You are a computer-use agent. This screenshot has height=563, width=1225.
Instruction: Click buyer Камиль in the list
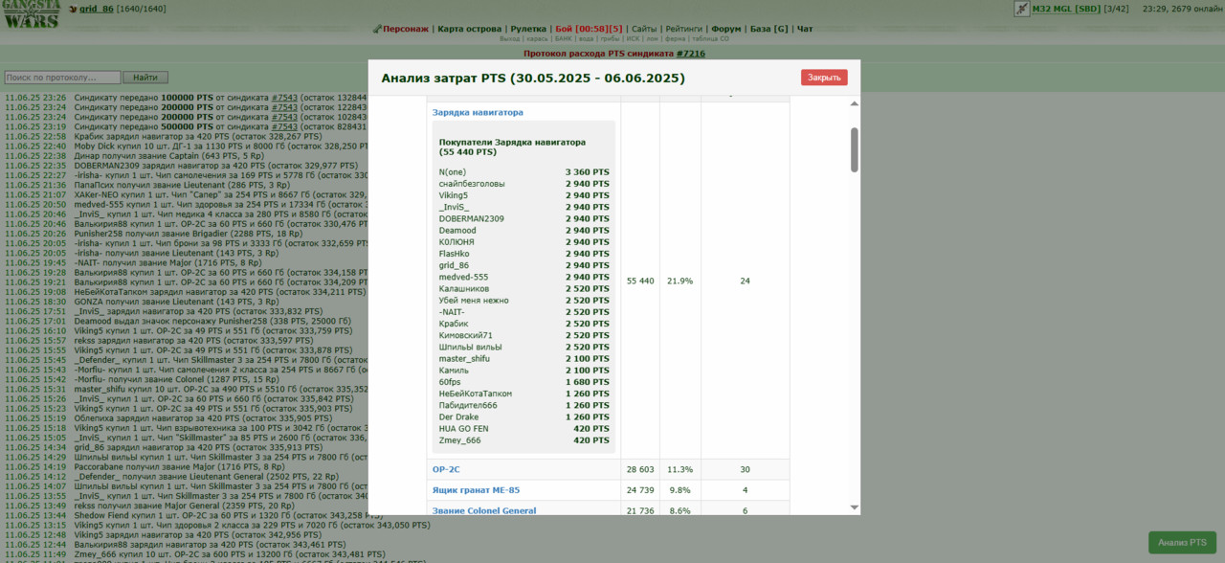[x=455, y=371]
